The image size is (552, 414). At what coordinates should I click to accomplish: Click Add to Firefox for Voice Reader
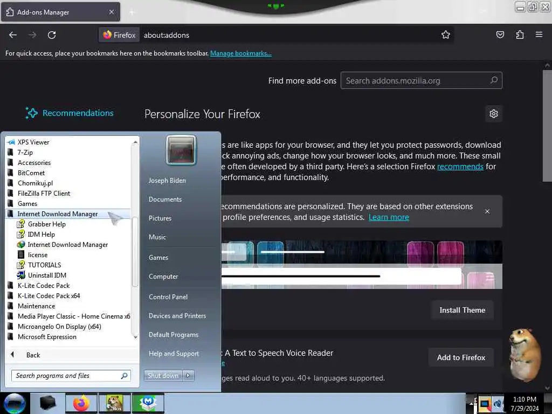pos(461,357)
